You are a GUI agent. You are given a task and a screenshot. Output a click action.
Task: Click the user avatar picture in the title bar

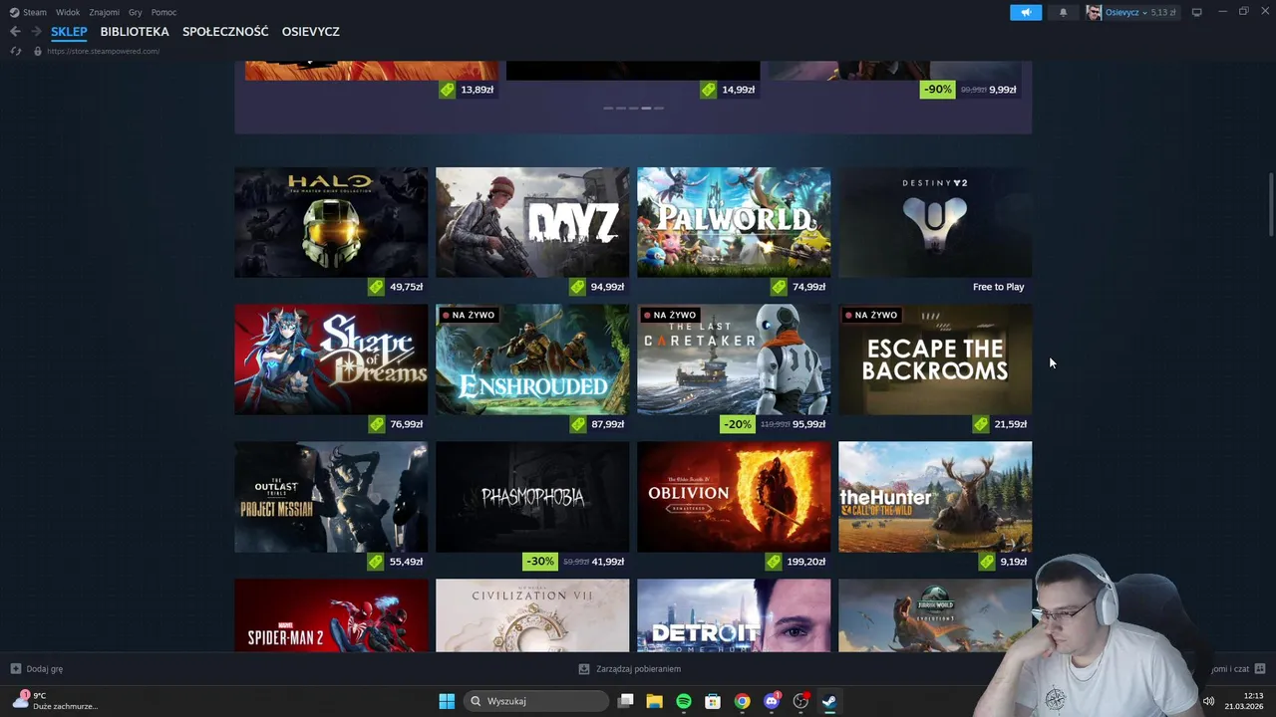1094,12
